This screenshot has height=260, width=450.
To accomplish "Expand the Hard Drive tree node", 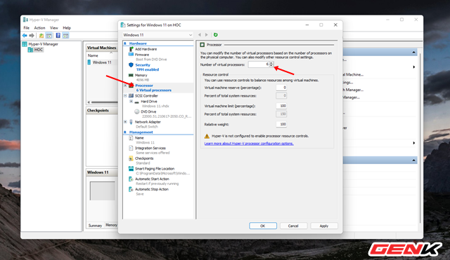I will click(131, 102).
